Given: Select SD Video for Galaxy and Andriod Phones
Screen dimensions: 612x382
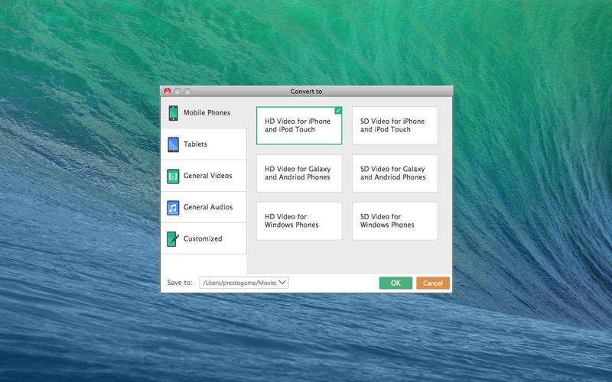Looking at the screenshot, I should click(x=395, y=173).
